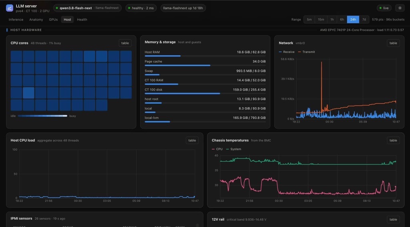
Task: Click the host root usage bar
Action: click(x=205, y=103)
